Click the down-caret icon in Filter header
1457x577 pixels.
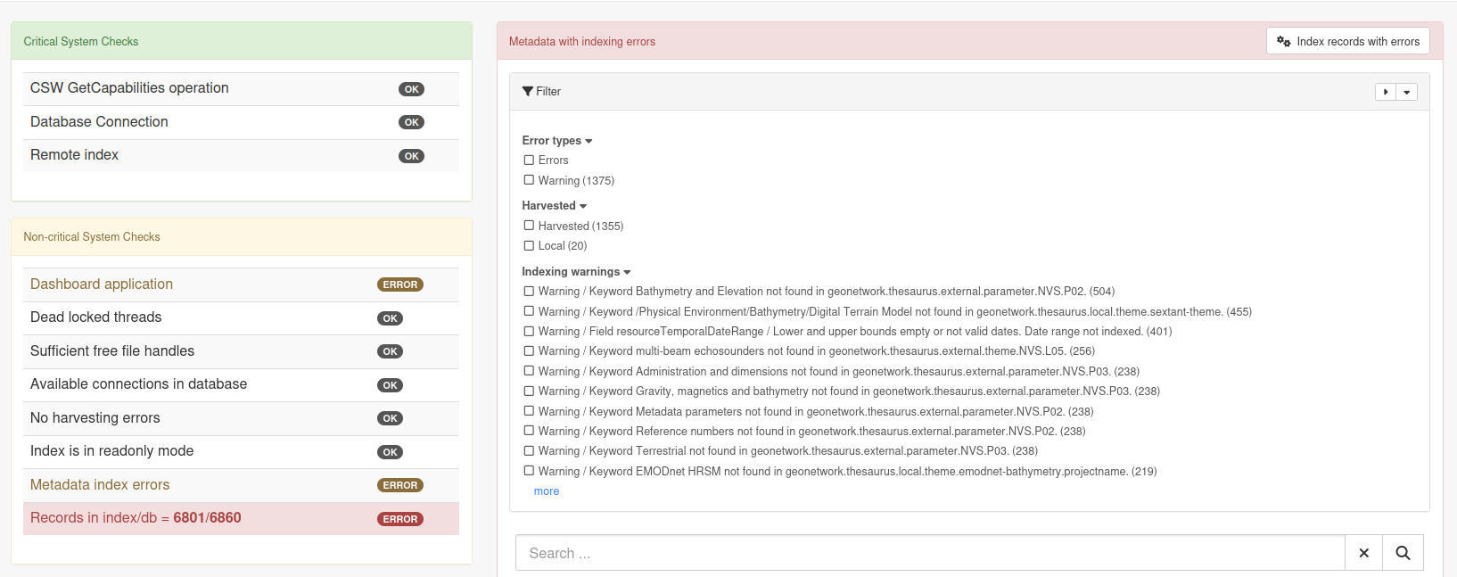pyautogui.click(x=1407, y=92)
